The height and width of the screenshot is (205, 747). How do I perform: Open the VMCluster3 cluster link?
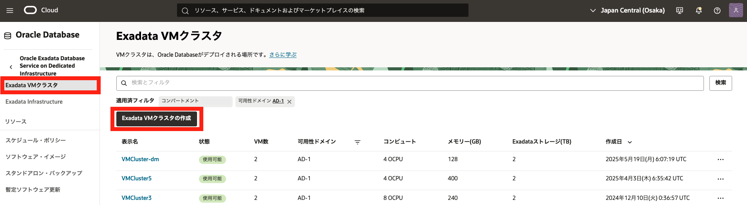136,198
